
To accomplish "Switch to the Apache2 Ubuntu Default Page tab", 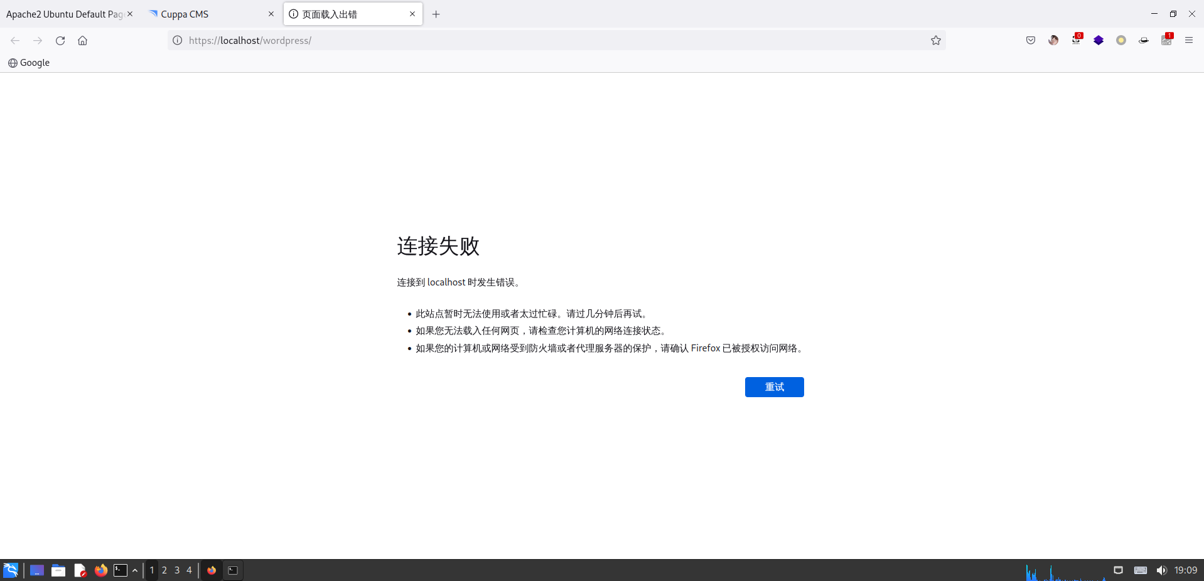I will point(65,14).
